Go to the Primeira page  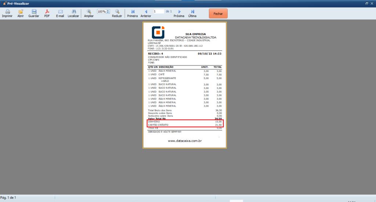[133, 14]
